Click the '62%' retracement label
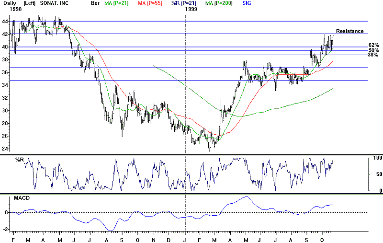The image size is (383, 243). tap(374, 45)
